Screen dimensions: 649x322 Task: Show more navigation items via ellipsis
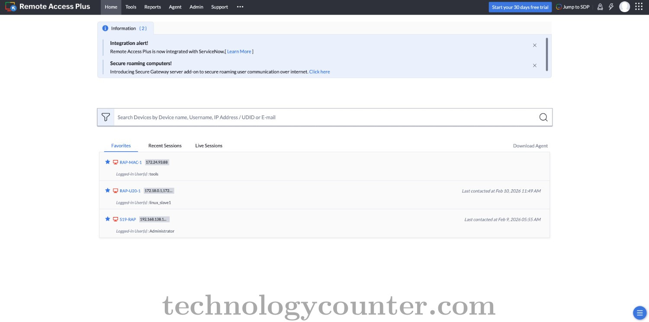point(240,7)
